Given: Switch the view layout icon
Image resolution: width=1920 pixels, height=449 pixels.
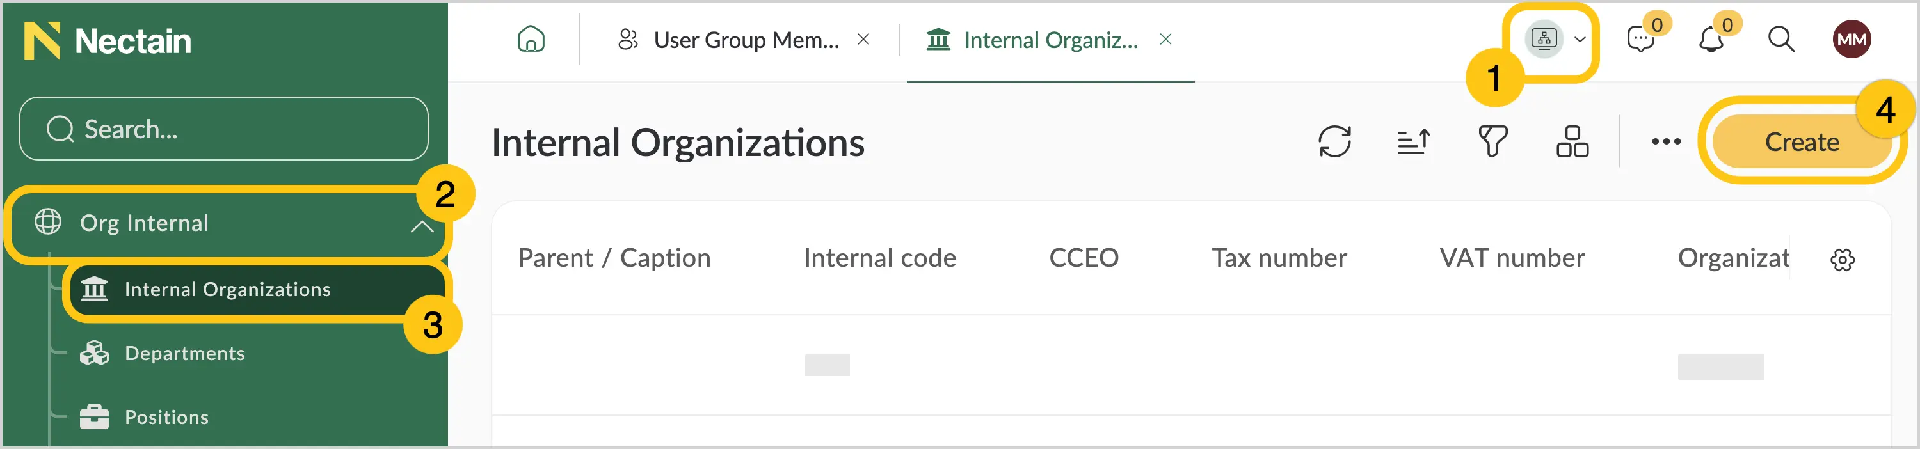Looking at the screenshot, I should (x=1572, y=141).
